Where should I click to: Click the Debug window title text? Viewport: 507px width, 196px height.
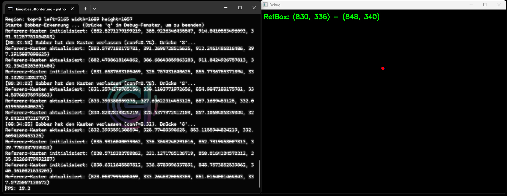tap(275, 5)
